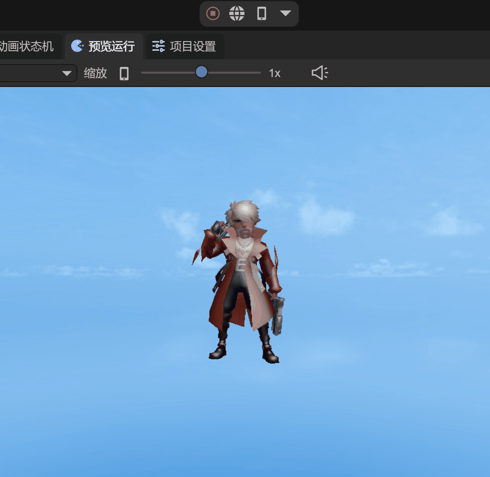Stop the running preview with the red stop icon
The width and height of the screenshot is (490, 477).
213,13
